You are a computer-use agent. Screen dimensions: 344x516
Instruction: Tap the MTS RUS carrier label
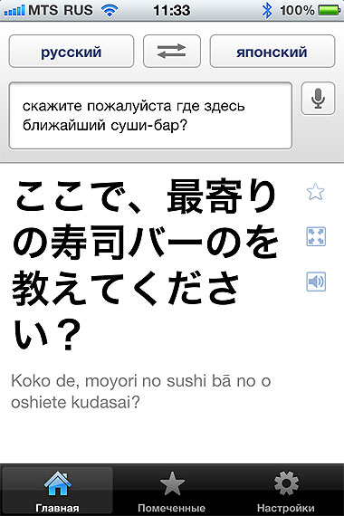click(x=61, y=10)
